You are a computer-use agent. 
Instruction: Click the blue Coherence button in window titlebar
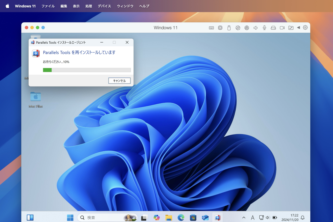pyautogui.click(x=43, y=28)
